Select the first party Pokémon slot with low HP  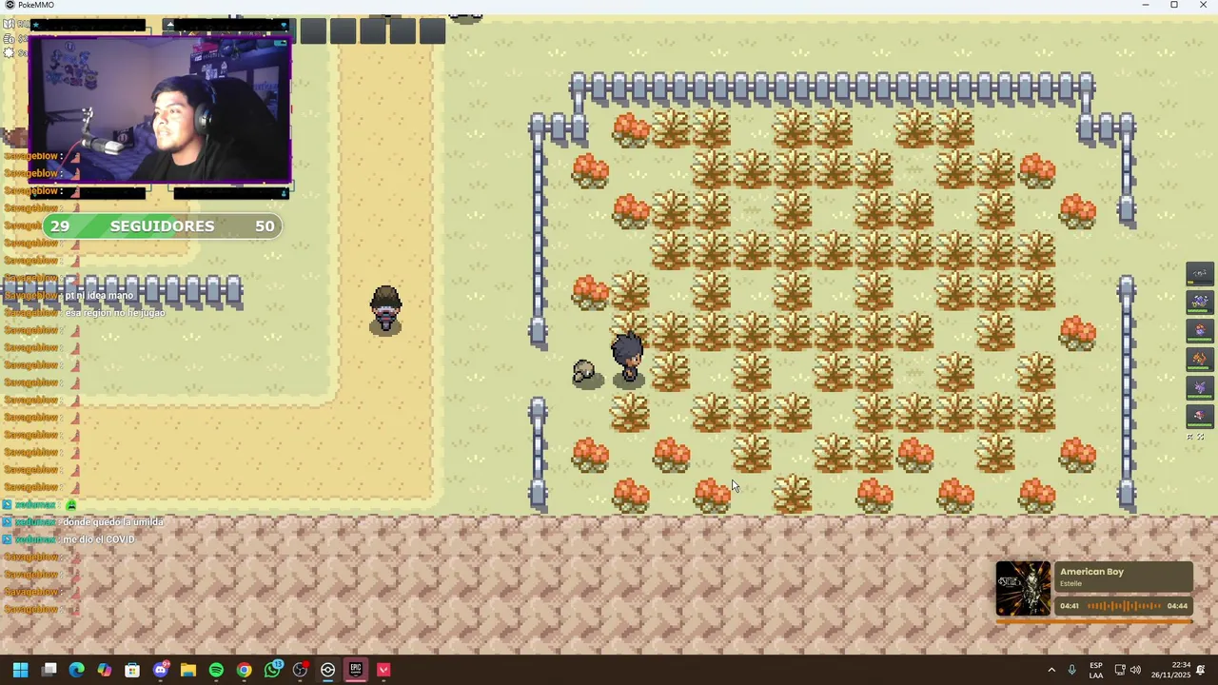[x=1199, y=275]
